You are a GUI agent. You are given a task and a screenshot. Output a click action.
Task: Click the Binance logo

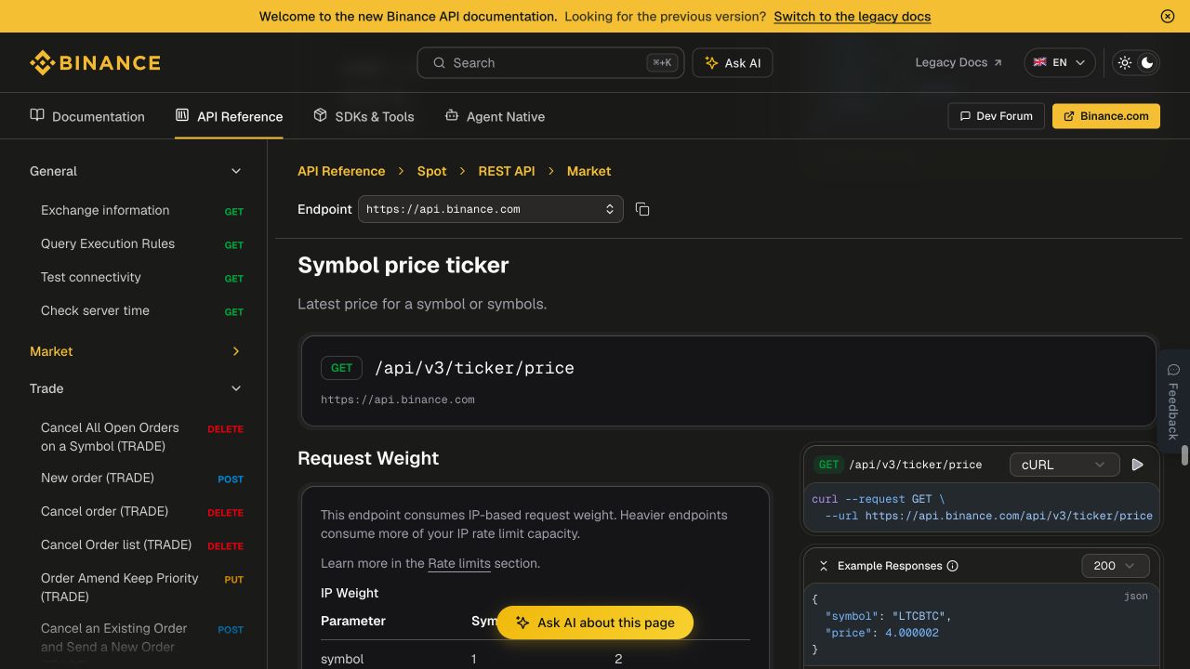pos(95,62)
